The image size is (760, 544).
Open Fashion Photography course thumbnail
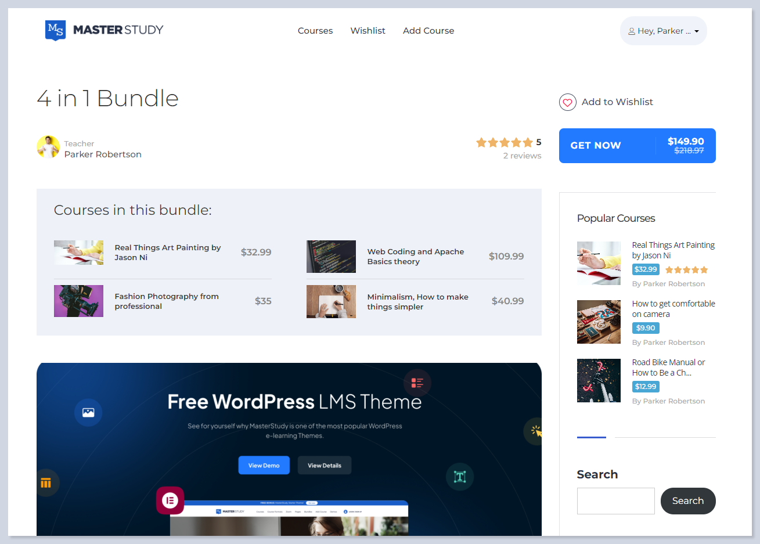tap(78, 301)
